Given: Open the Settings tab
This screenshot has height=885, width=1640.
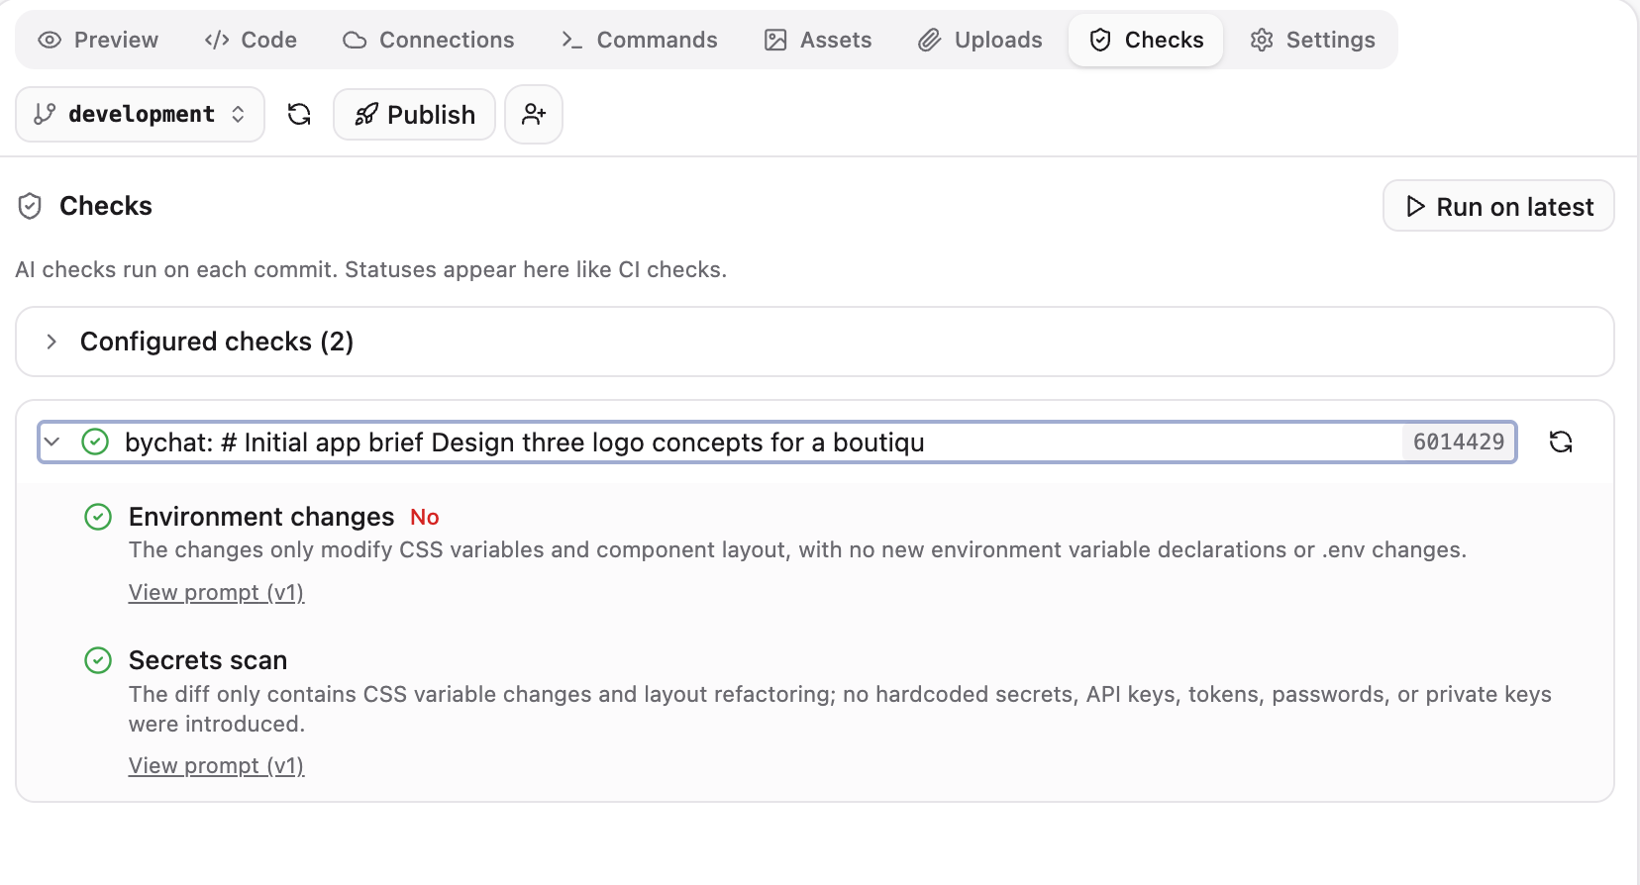Looking at the screenshot, I should click(1313, 40).
